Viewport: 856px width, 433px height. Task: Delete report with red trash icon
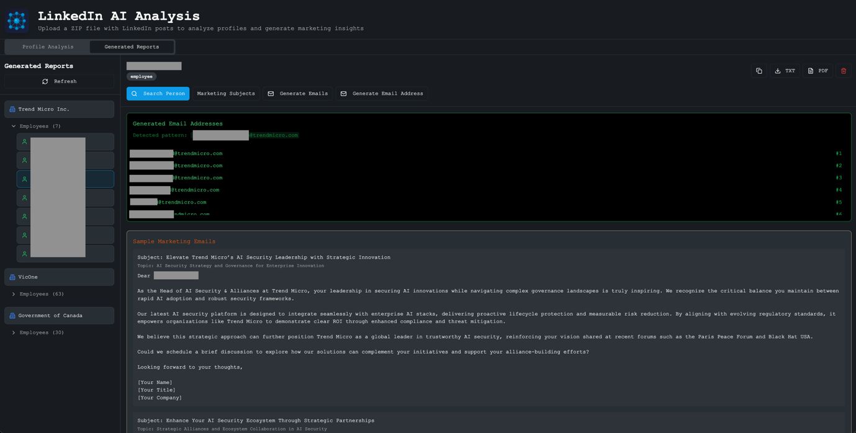click(x=843, y=71)
